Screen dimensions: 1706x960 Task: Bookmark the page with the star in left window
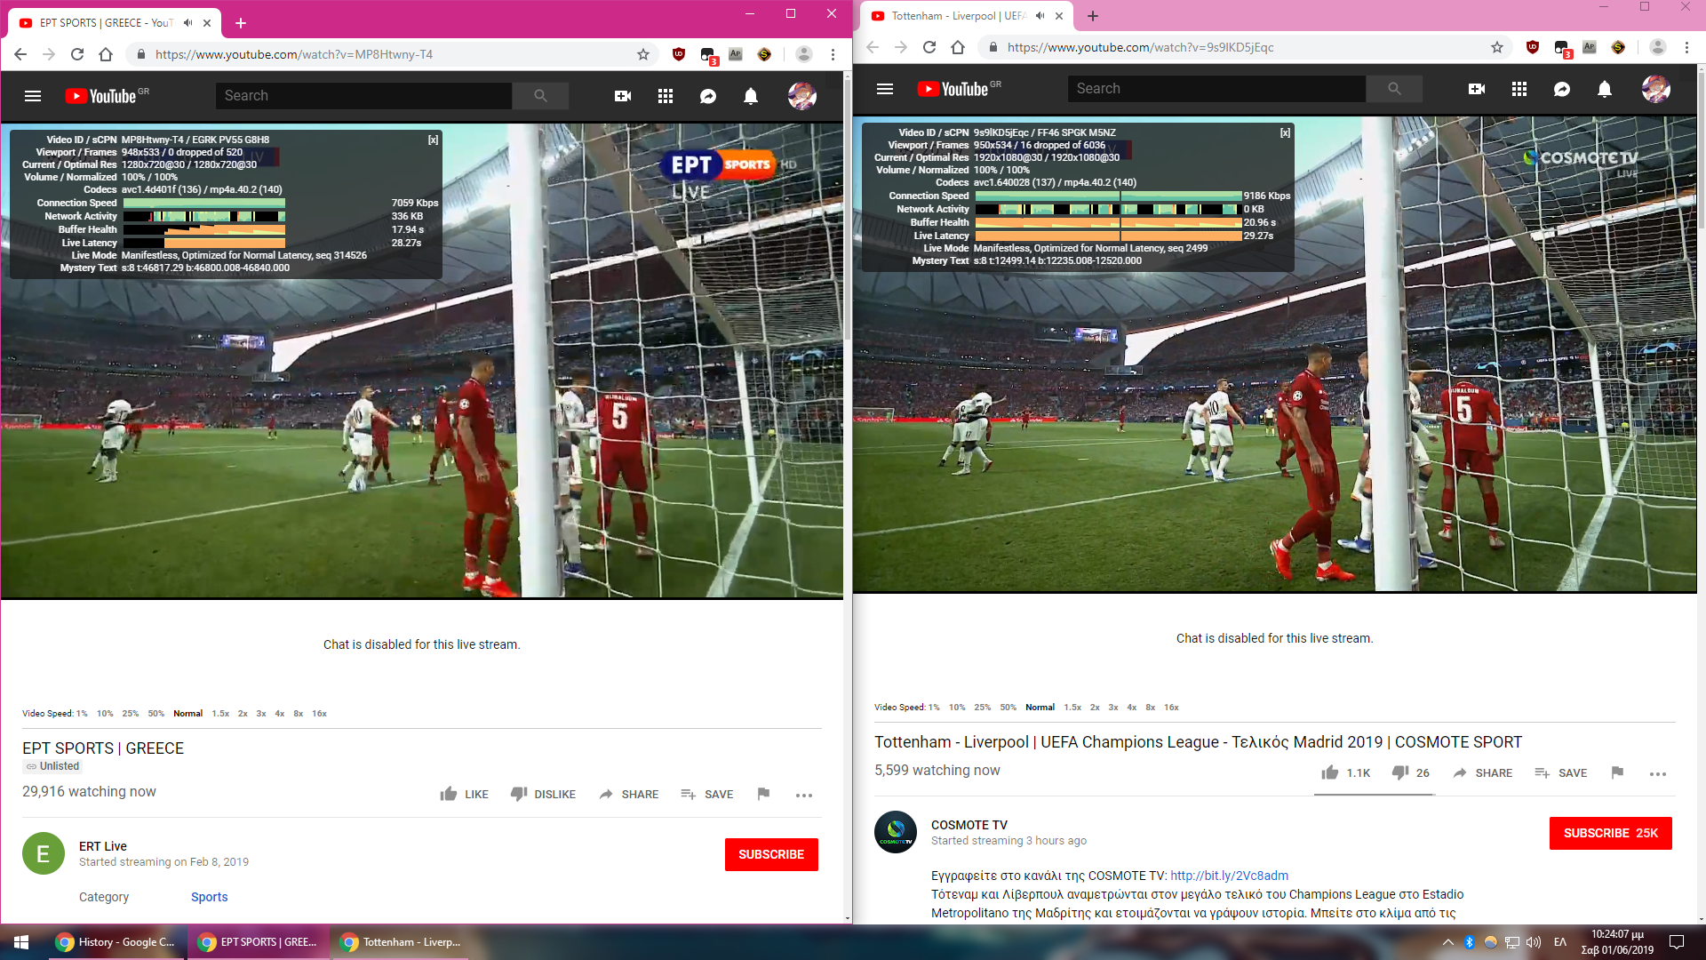click(643, 54)
